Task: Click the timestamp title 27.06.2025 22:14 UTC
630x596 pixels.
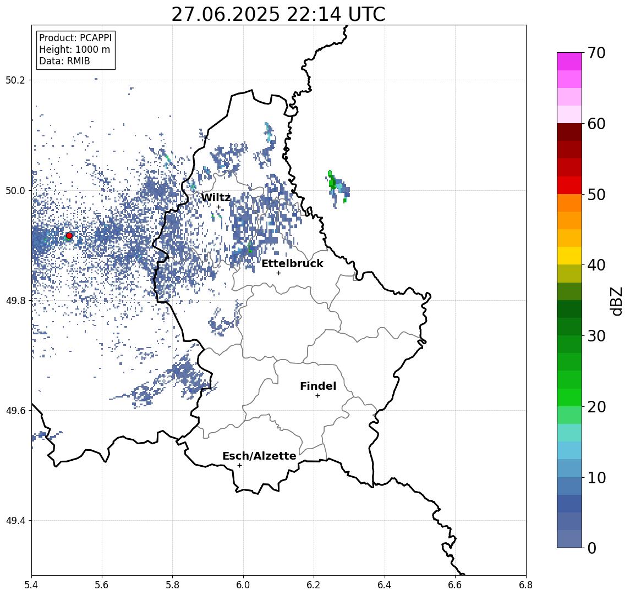Action: pos(278,14)
